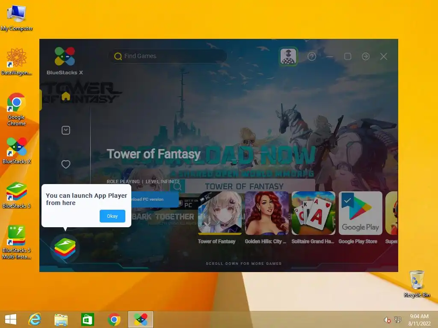The width and height of the screenshot is (438, 328).
Task: Open the My Games library sidebar icon
Action: click(65, 130)
